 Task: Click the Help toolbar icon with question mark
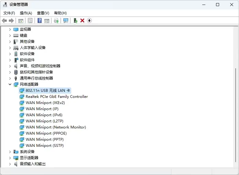pyautogui.click(x=39, y=20)
